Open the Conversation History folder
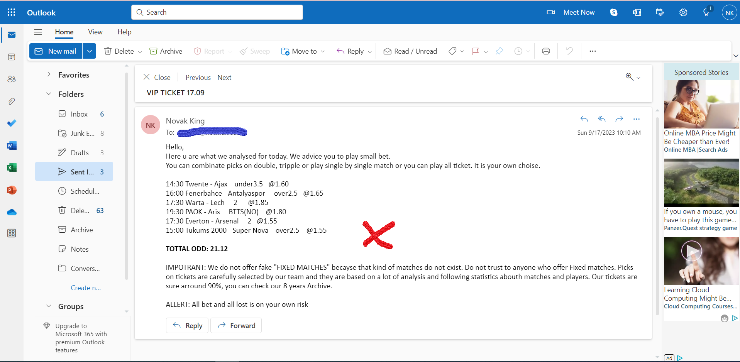Image resolution: width=740 pixels, height=362 pixels. pyautogui.click(x=74, y=268)
